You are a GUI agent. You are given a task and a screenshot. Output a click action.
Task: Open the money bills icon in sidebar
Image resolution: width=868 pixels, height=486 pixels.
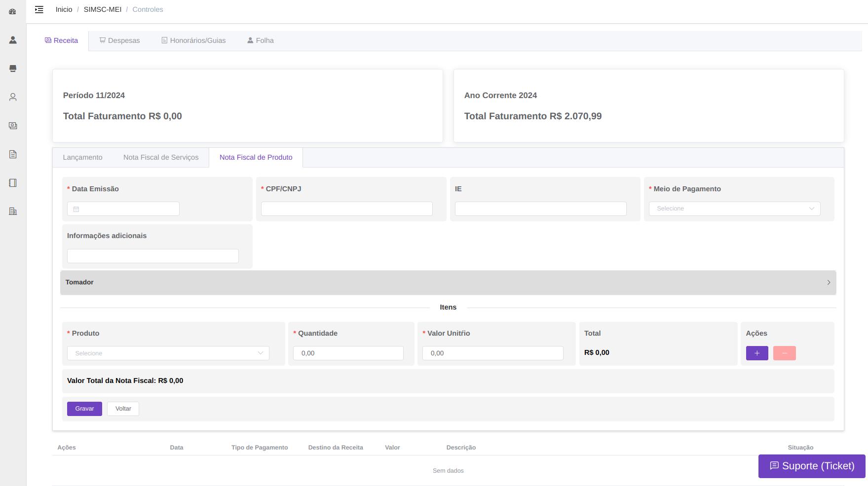(x=13, y=126)
